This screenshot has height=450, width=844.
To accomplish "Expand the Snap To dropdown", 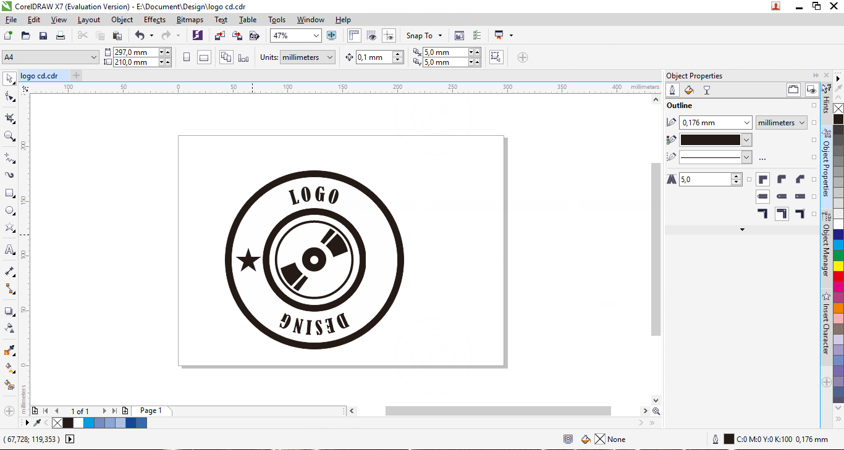I will coord(440,36).
